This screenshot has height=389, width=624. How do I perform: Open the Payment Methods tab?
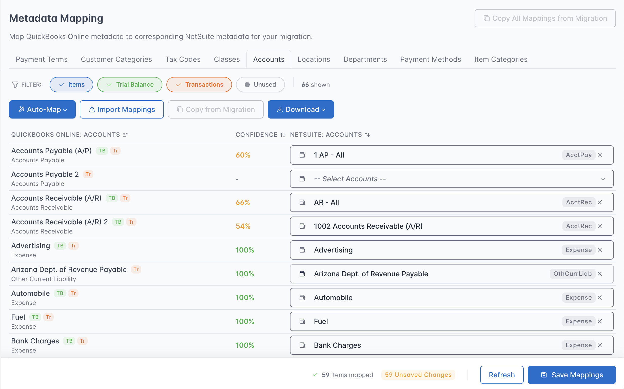coord(431,60)
